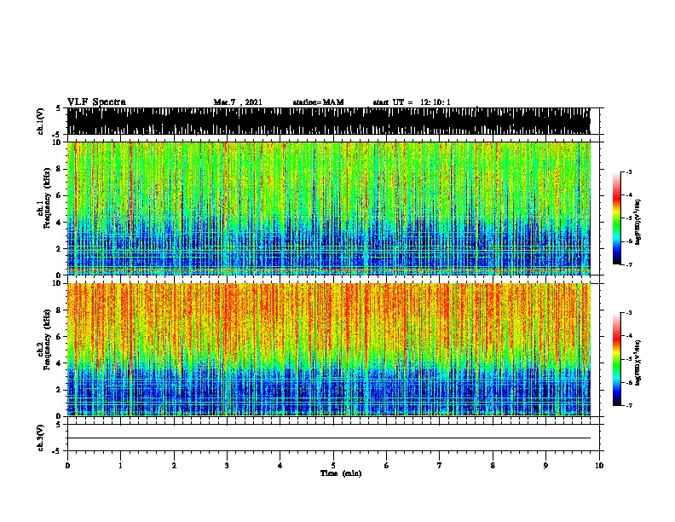The width and height of the screenshot is (675, 522).
Task: Click the "-7" tick on the lower color bar
Action: click(x=629, y=406)
